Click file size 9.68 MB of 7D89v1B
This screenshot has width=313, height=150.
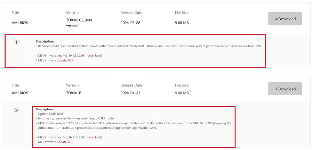182,93
